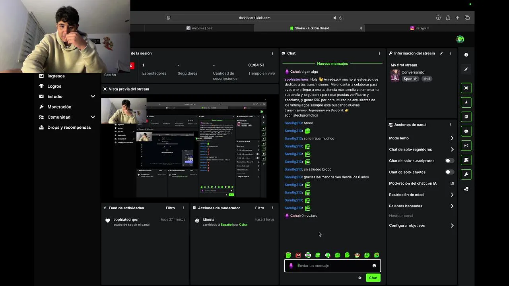Mute the Stream - Kick Dashboard tab audio
The height and width of the screenshot is (286, 509).
361,28
